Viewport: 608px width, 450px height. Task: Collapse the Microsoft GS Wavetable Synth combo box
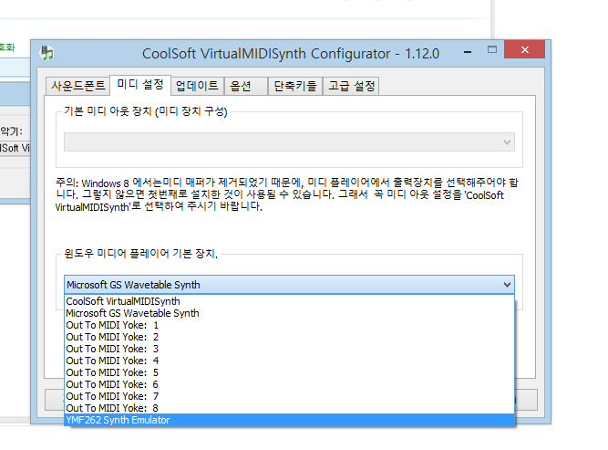[289, 285]
